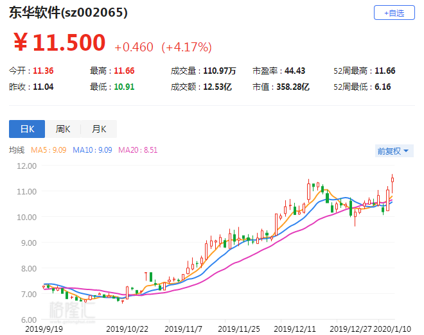Click the 2019/12/11 date axis label
The image size is (424, 335).
click(295, 329)
